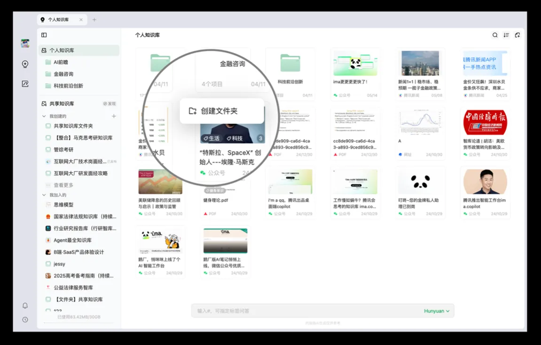The image size is (541, 345).
Task: Add a shared knowledge base with plus icon
Action: coord(114,116)
